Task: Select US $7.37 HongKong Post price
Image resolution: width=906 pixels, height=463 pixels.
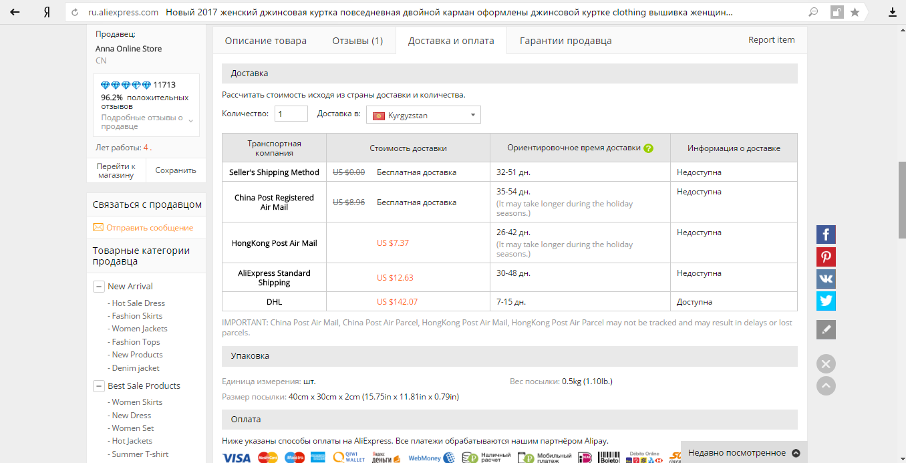Action: point(393,243)
